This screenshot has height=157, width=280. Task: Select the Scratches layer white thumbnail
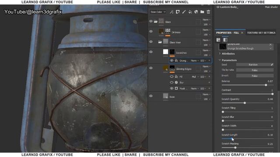(165, 52)
